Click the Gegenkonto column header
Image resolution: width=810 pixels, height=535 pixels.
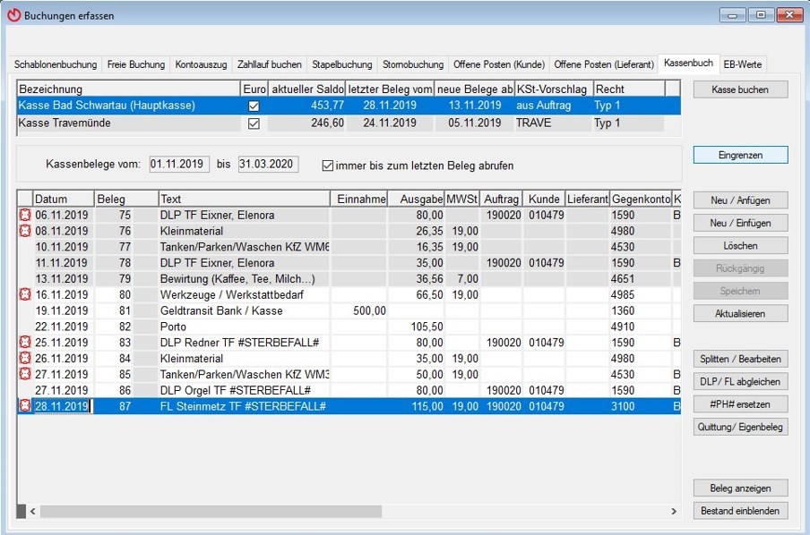coord(641,199)
